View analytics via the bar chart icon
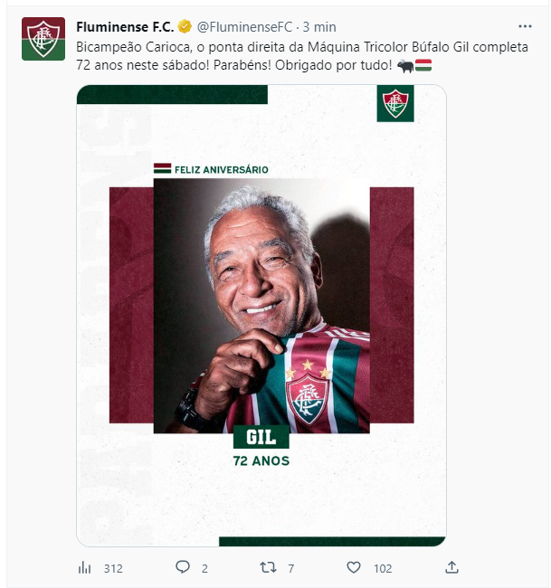The image size is (551, 588). click(x=85, y=568)
